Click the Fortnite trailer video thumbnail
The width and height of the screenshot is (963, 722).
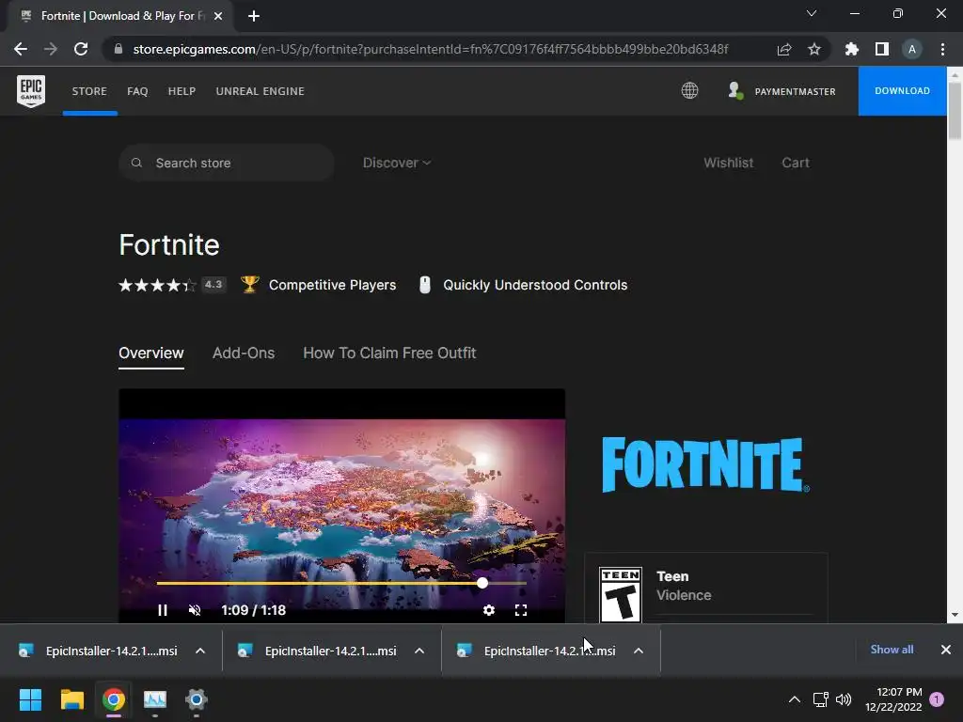pyautogui.click(x=341, y=504)
